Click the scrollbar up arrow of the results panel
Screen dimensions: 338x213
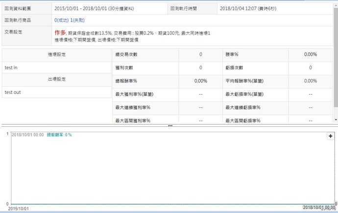336,3
